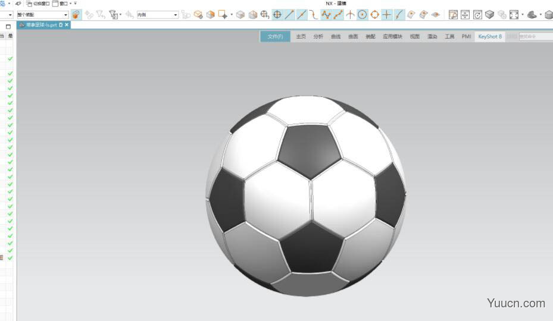Click the grey solid cube icon
Image resolution: width=553 pixels, height=321 pixels.
click(240, 15)
